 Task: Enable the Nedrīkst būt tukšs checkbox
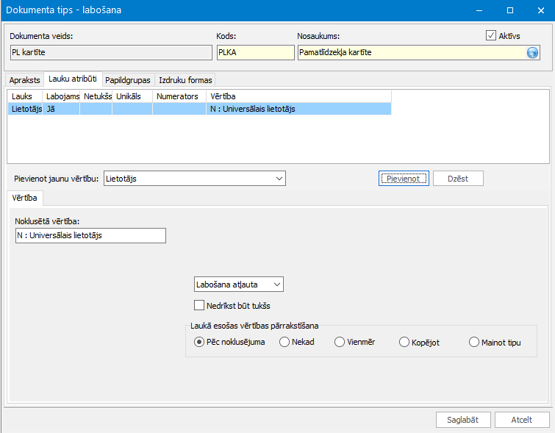point(198,306)
